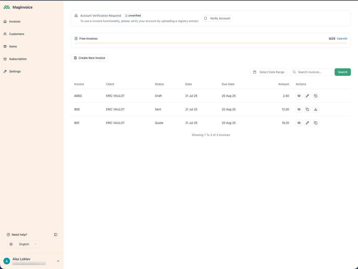Click the Due Date column header

click(x=228, y=84)
